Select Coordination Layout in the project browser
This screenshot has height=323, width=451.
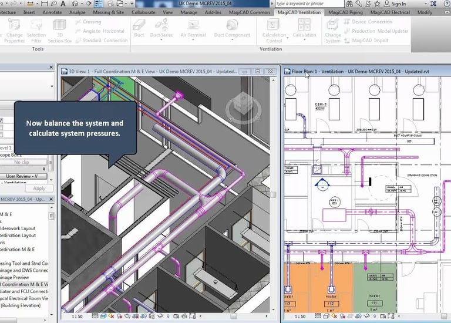click(18, 235)
